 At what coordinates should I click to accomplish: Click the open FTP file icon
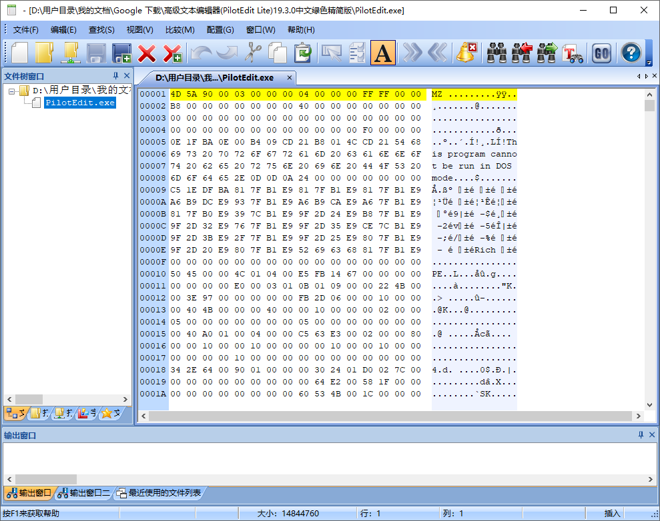71,53
